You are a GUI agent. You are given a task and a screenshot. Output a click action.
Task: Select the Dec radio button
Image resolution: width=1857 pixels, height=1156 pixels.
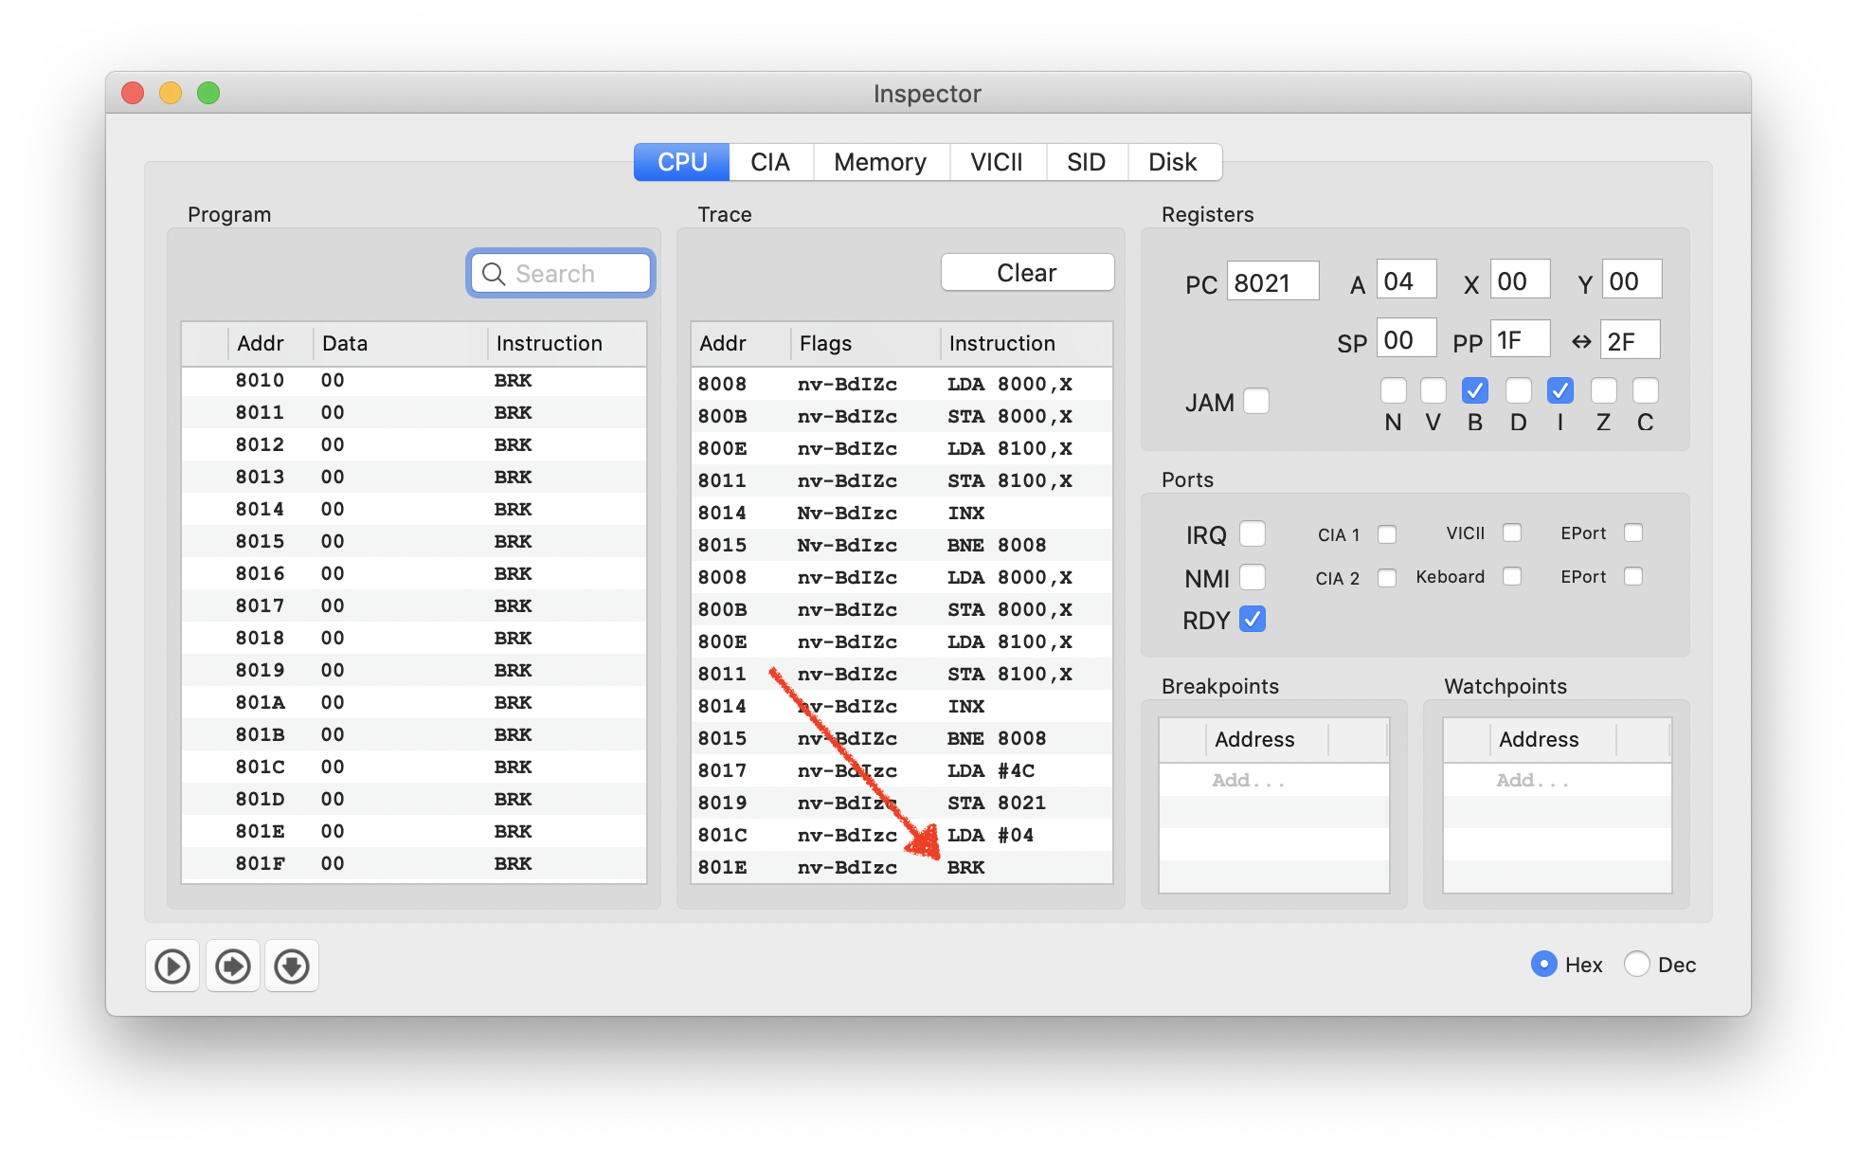(1637, 964)
